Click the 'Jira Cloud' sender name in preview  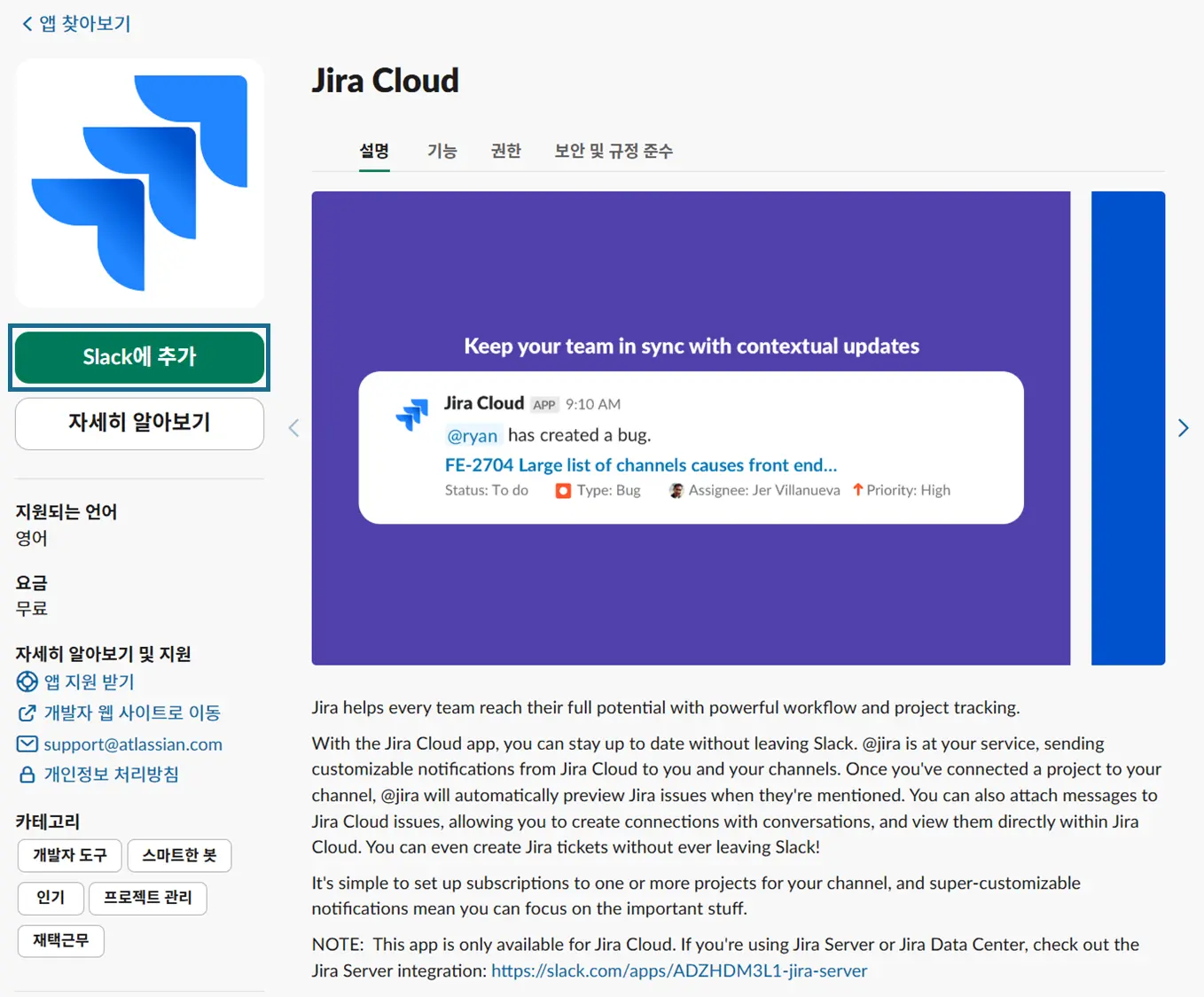tap(484, 403)
